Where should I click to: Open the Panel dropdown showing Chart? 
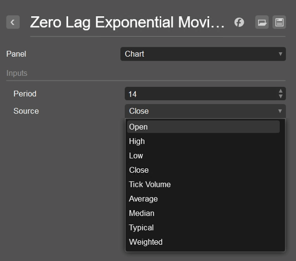coord(203,54)
